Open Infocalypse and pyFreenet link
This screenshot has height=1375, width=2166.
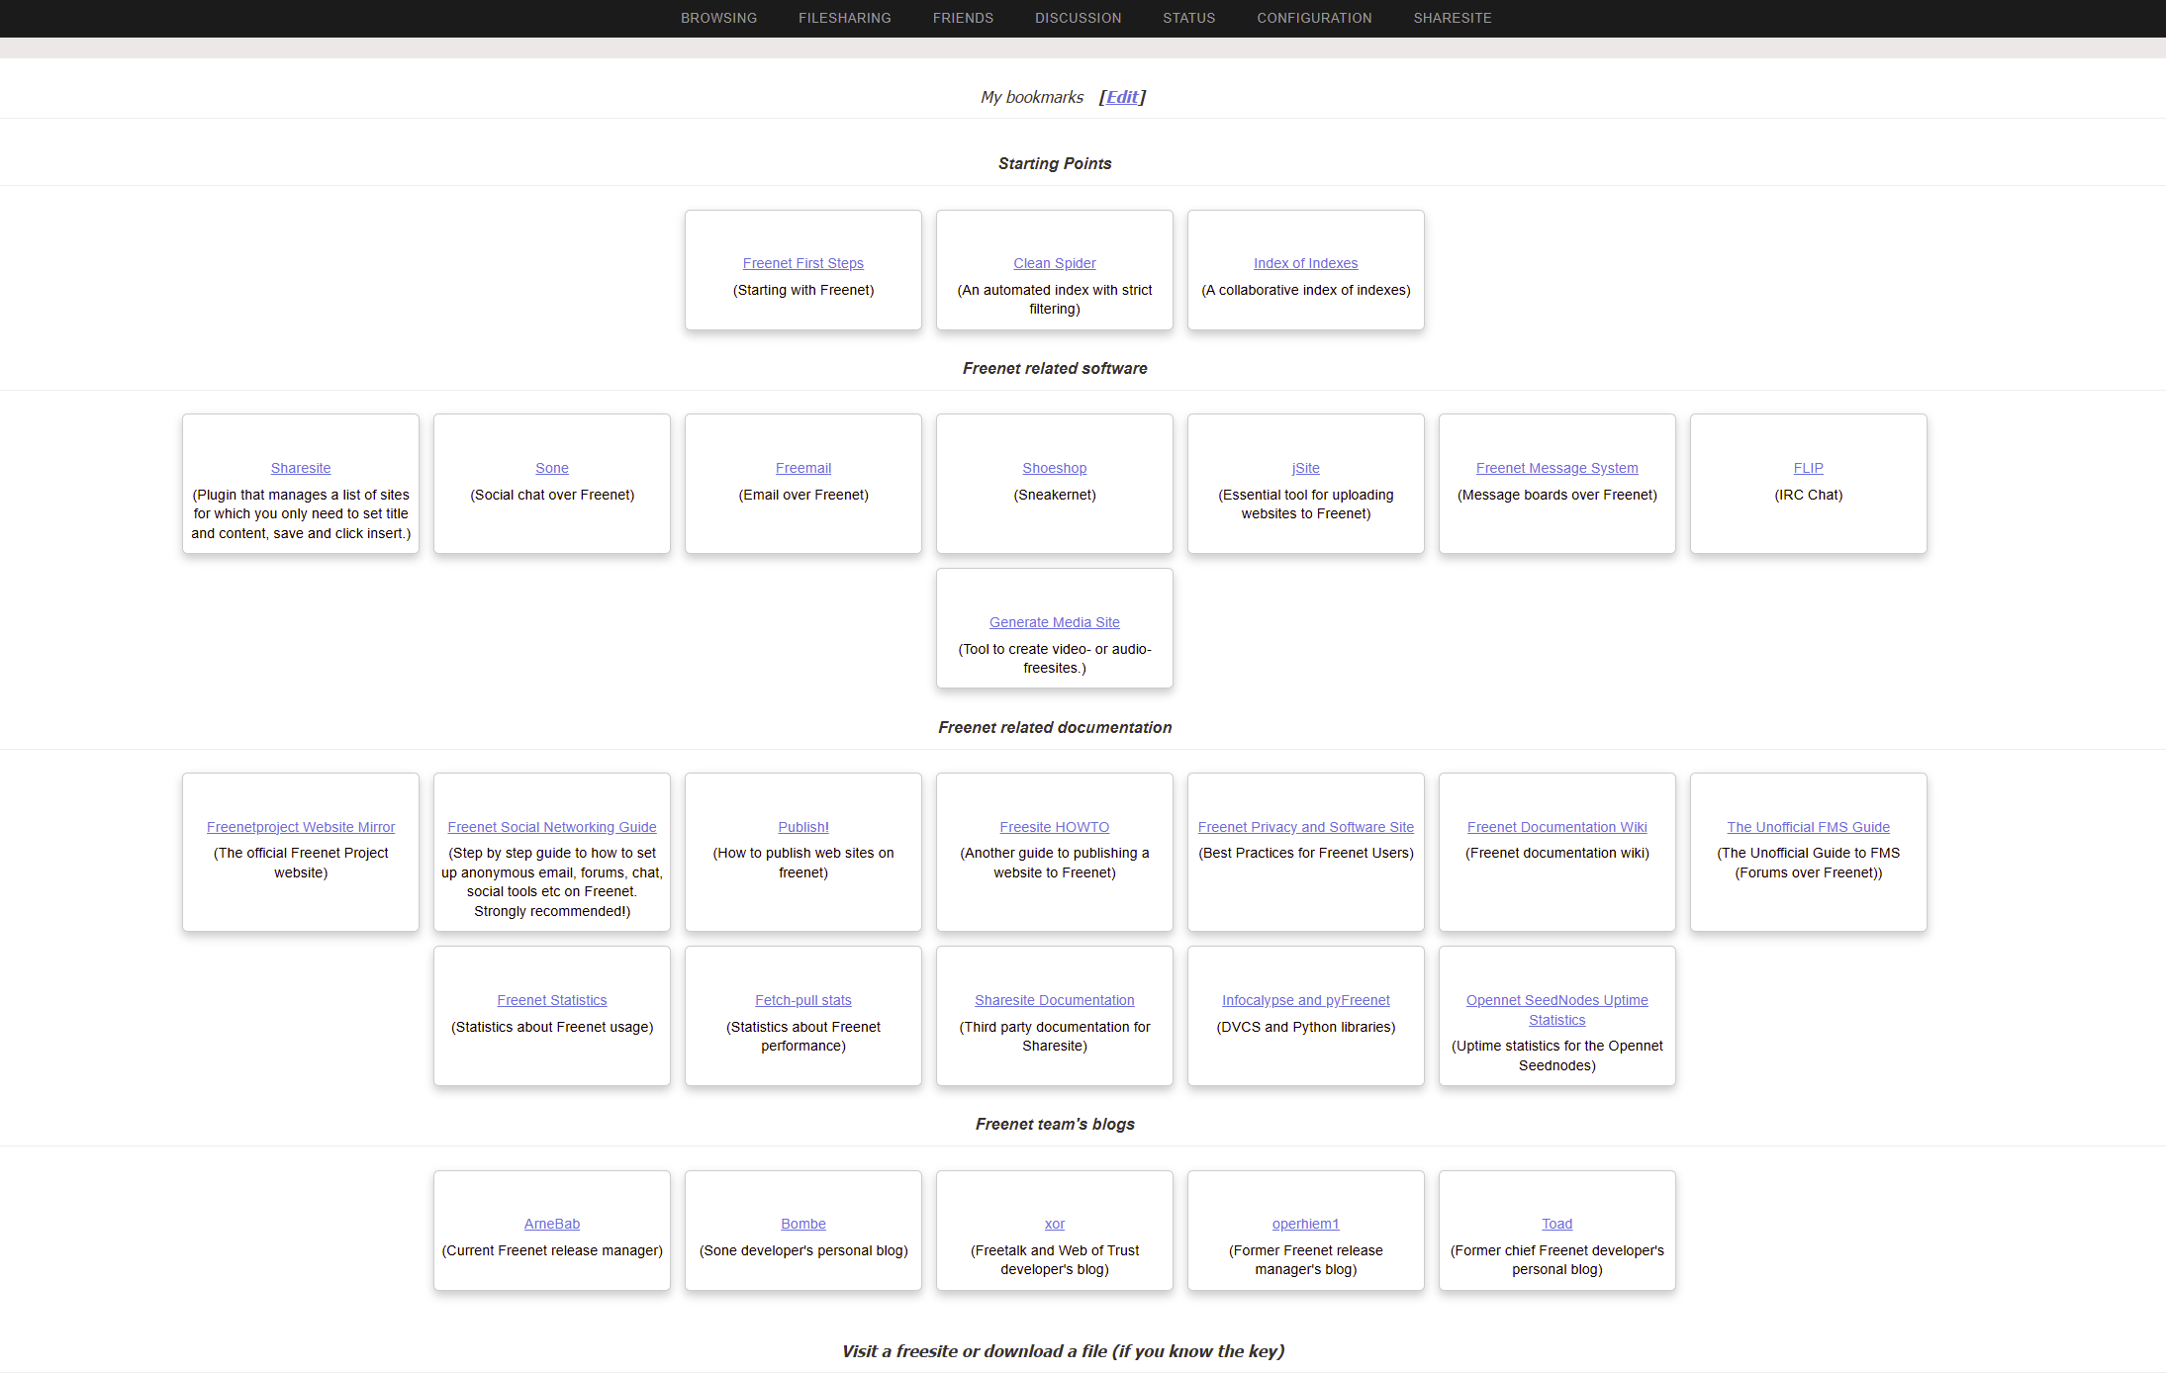(1305, 1000)
